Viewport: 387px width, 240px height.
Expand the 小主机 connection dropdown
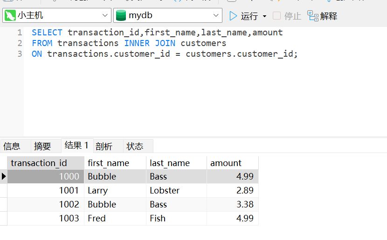click(x=105, y=15)
